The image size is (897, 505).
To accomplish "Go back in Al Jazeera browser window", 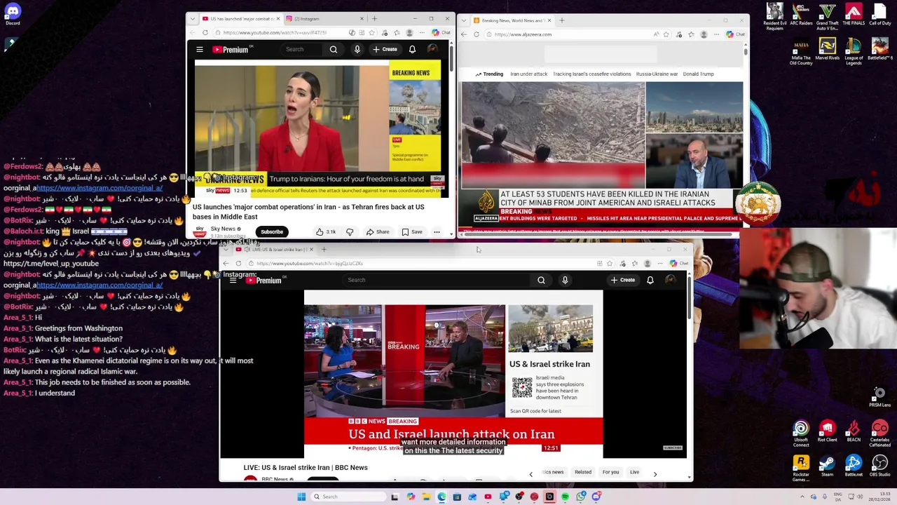I will click(x=464, y=34).
